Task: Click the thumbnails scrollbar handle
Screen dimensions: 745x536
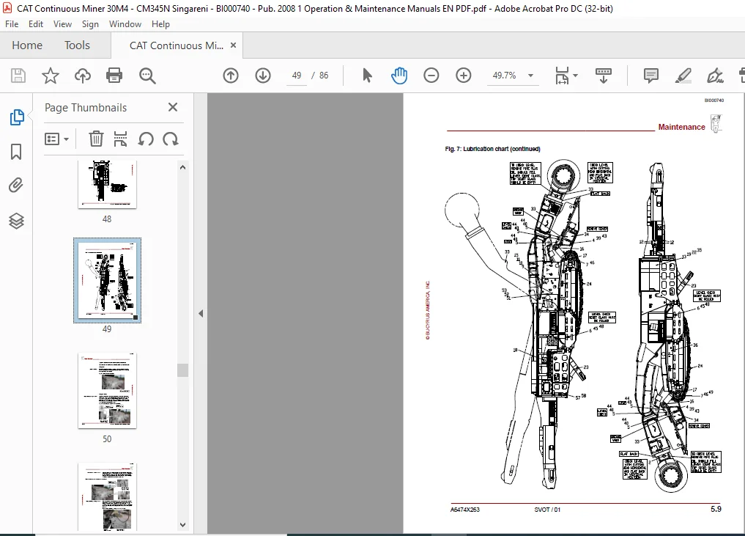Action: (182, 370)
